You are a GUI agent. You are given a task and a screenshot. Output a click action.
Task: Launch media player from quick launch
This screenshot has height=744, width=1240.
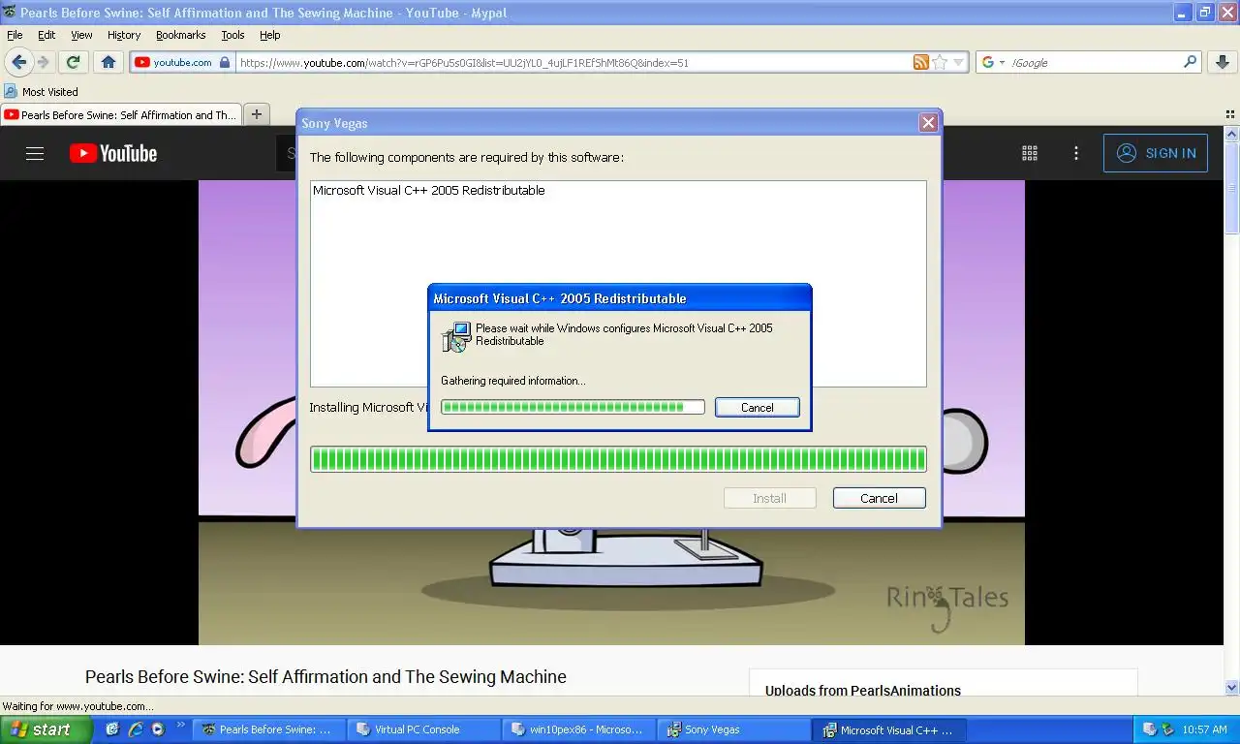[x=158, y=729]
